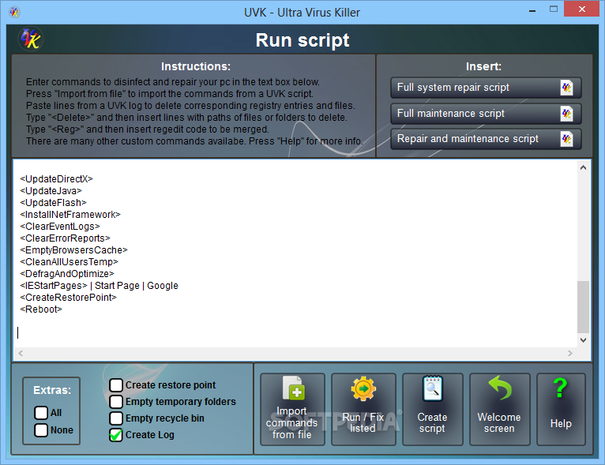Click the horizontal scroll right arrow
Screen dimensions: 605x465
[570, 353]
